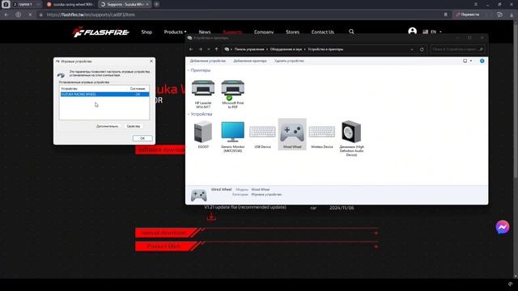Click Add a printer in the toolbar
The height and width of the screenshot is (291, 518).
[x=250, y=61]
